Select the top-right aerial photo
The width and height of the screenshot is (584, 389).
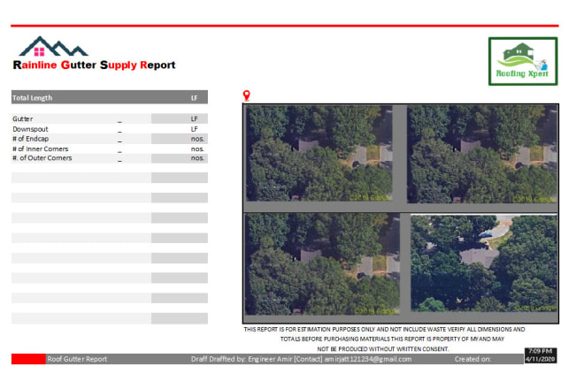pyautogui.click(x=482, y=154)
